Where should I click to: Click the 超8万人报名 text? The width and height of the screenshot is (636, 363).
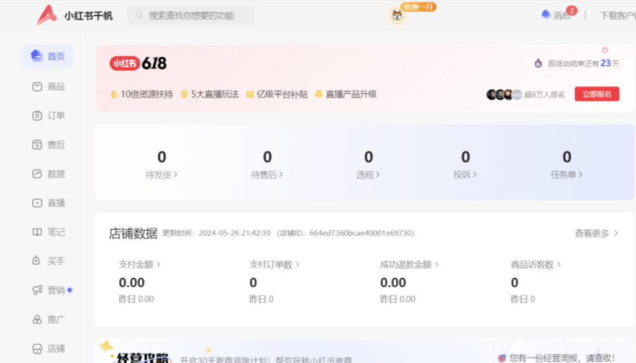(544, 94)
